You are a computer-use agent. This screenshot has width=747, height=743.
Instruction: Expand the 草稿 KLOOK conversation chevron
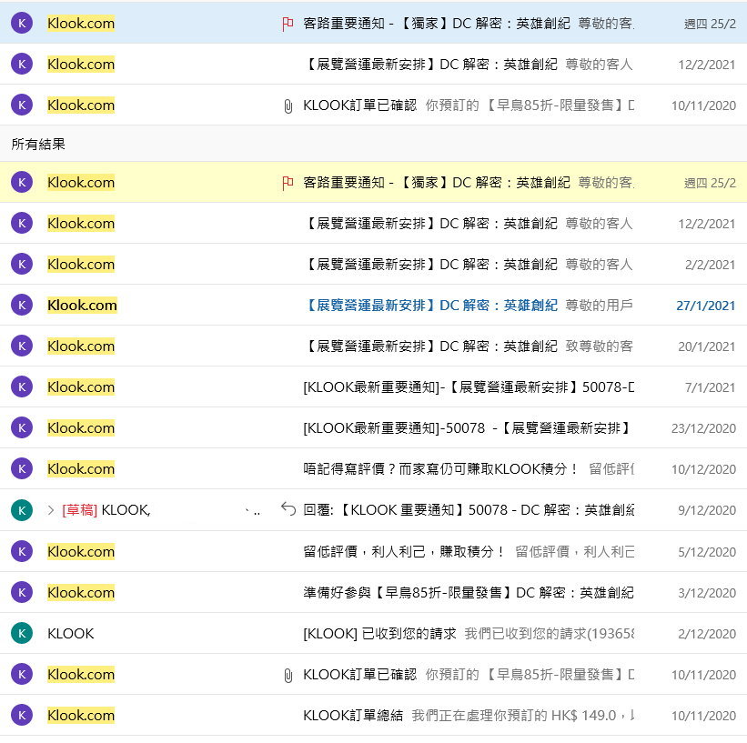[x=51, y=510]
